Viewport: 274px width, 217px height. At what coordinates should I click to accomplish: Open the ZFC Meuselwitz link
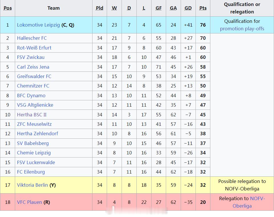pos(34,124)
